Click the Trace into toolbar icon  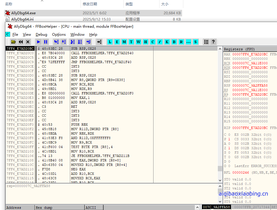[72, 42]
